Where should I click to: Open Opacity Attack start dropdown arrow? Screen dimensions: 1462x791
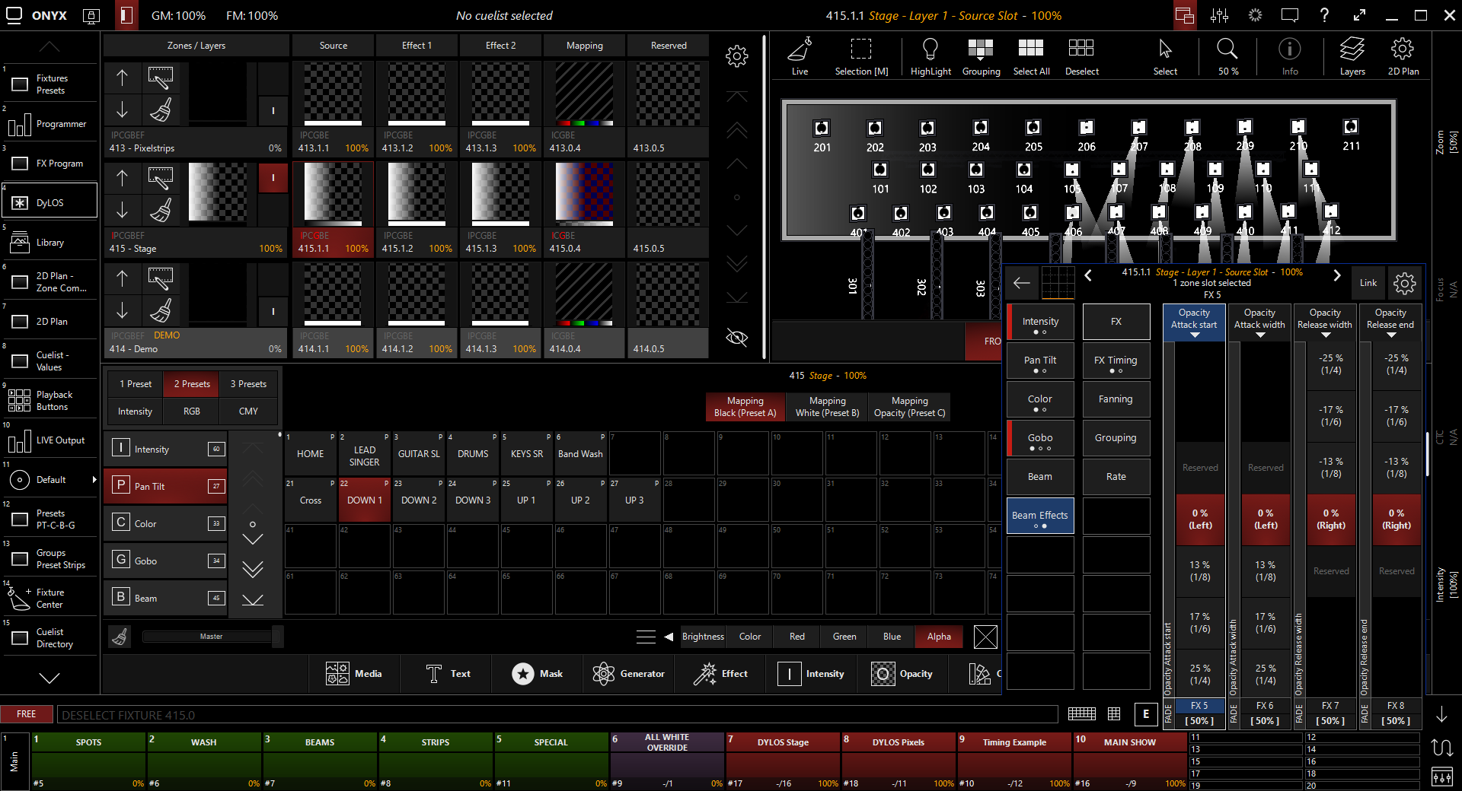(x=1194, y=335)
